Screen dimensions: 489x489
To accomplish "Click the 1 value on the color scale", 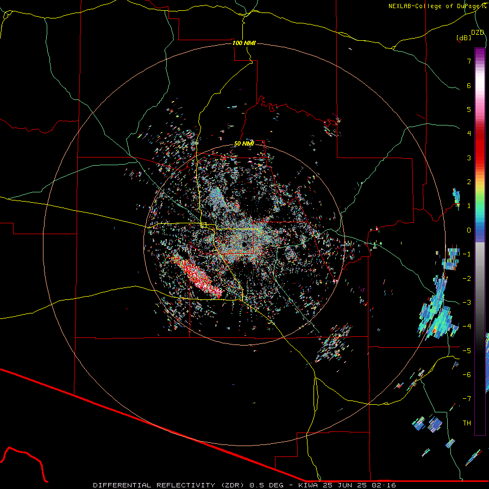I will (x=469, y=206).
